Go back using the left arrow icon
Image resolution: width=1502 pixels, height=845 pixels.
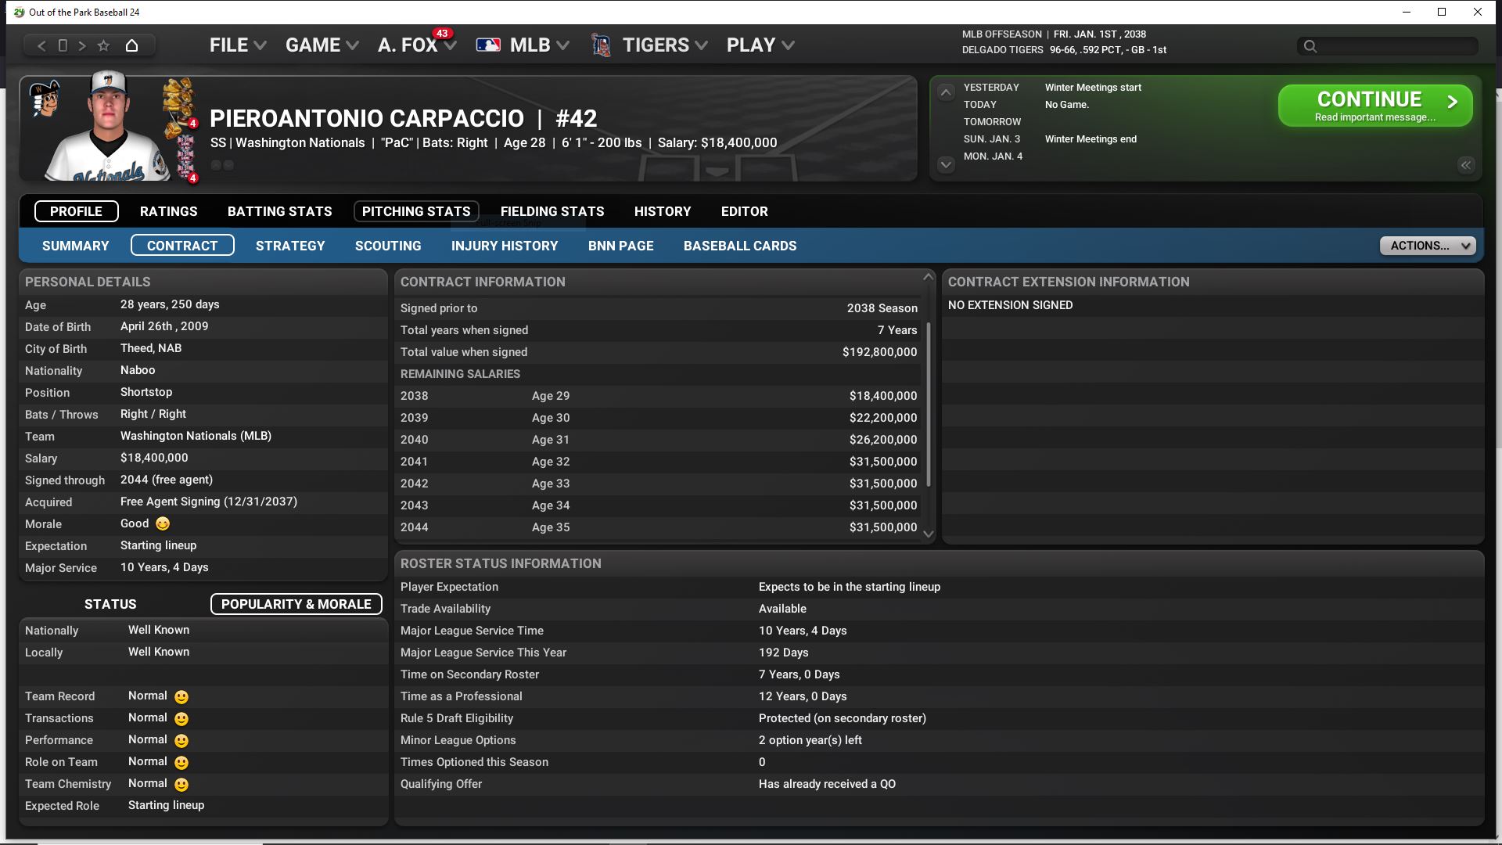tap(41, 45)
